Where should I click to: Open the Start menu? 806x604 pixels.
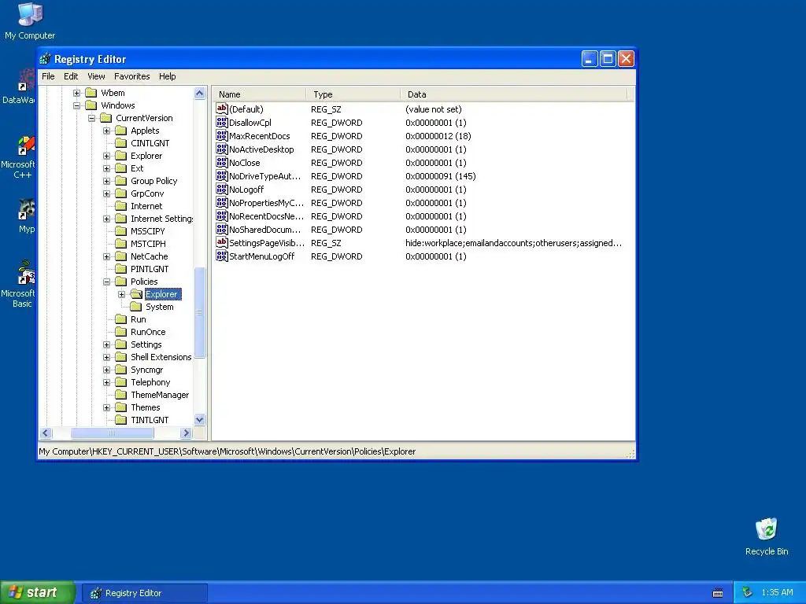(37, 593)
